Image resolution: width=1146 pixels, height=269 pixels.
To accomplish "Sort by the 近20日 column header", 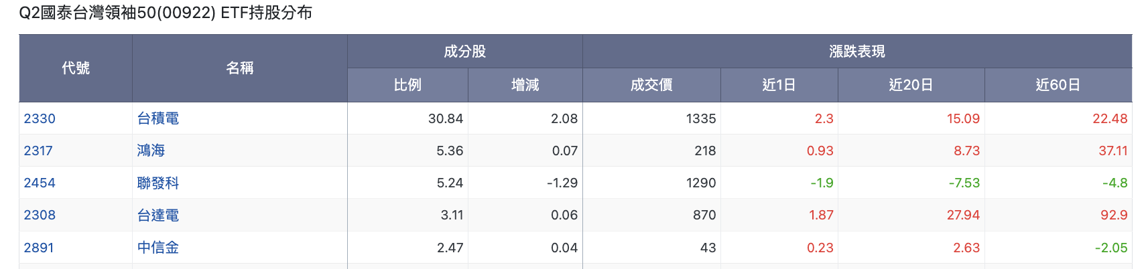I will (911, 85).
